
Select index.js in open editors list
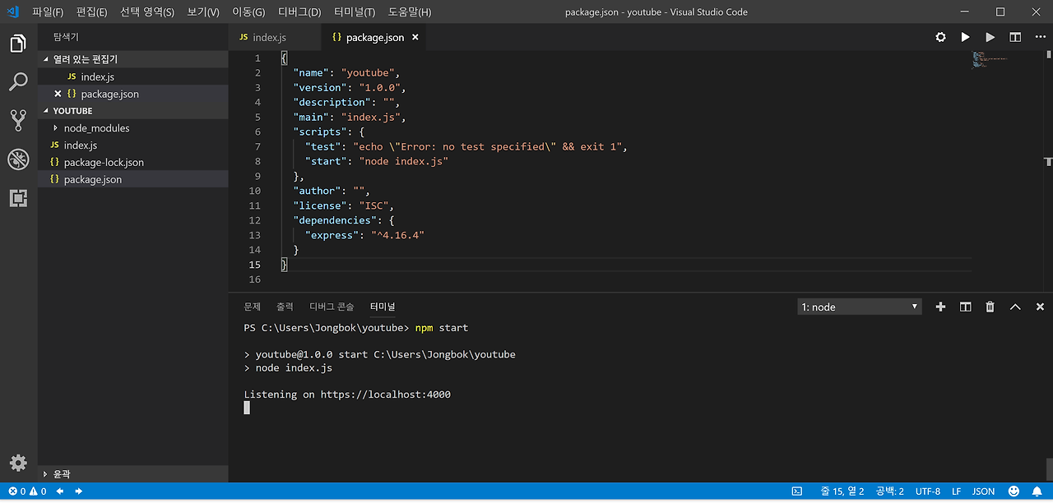coord(133,76)
